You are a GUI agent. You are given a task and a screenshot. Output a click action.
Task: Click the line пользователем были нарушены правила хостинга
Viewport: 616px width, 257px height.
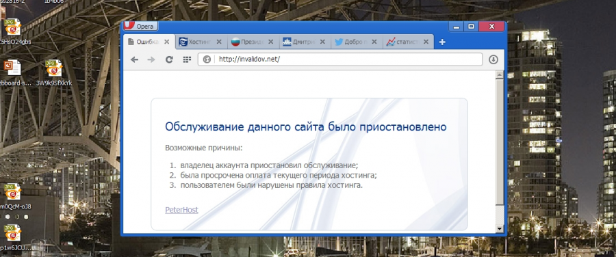coord(272,185)
